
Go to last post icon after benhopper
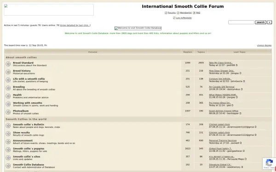pyautogui.click(x=241, y=114)
